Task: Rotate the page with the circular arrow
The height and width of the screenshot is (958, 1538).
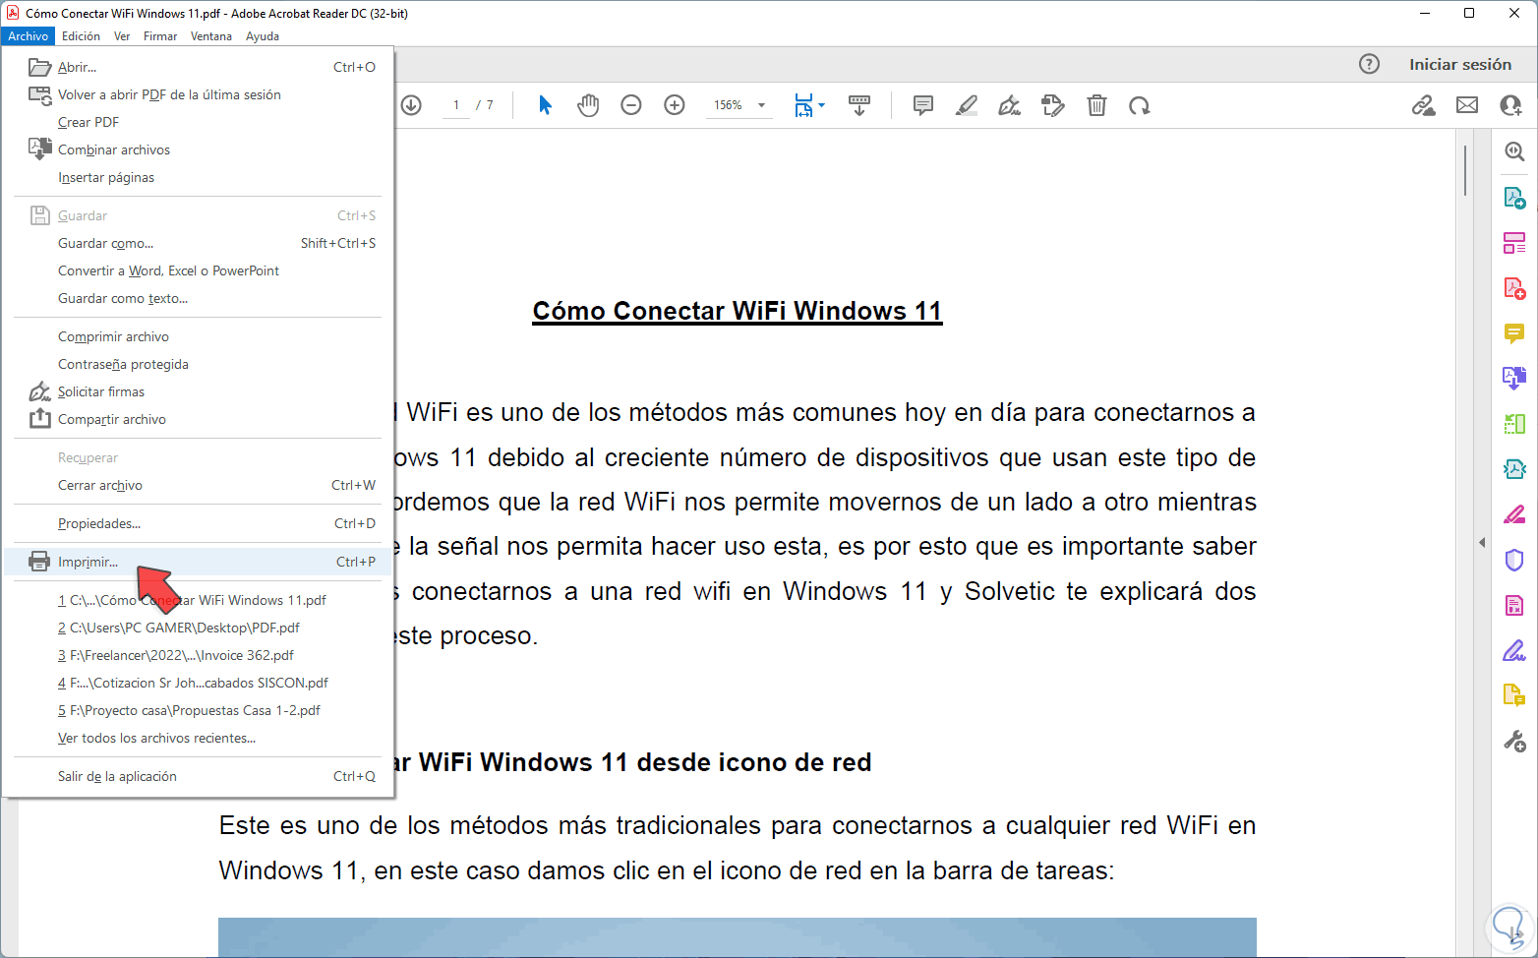Action: coord(1140,105)
